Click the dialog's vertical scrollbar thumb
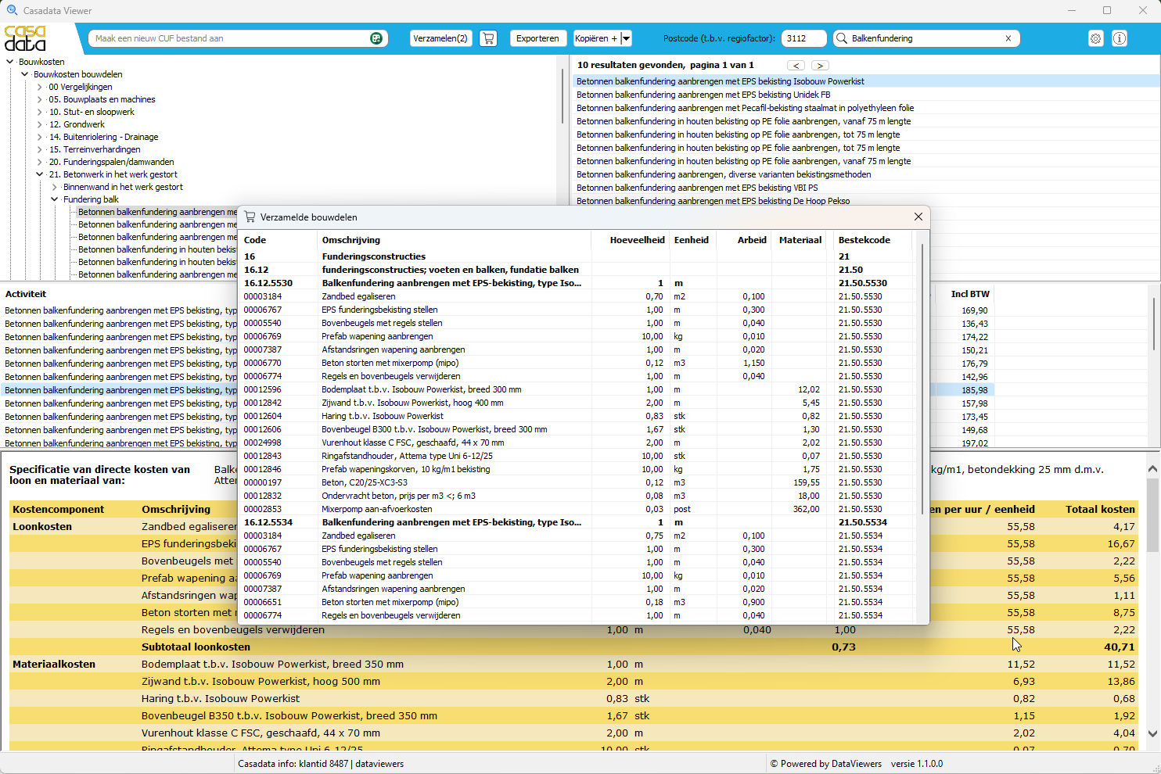This screenshot has height=774, width=1161. [x=922, y=378]
